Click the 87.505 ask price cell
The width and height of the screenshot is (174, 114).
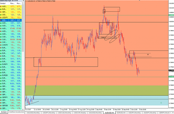pyautogui.click(x=19, y=28)
